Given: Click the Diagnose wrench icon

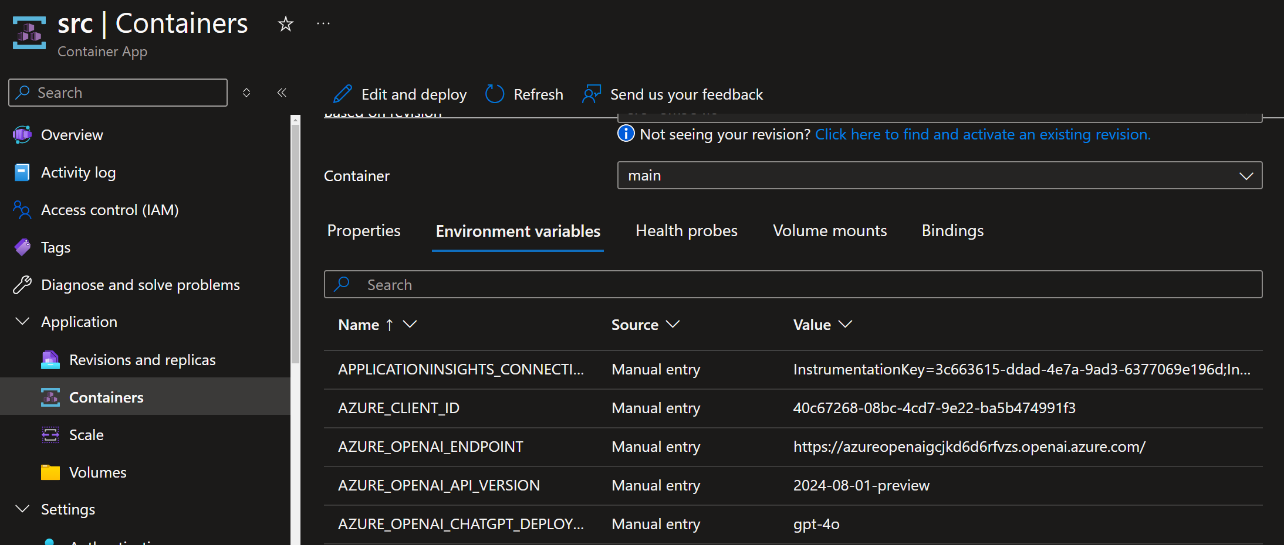Looking at the screenshot, I should (22, 285).
